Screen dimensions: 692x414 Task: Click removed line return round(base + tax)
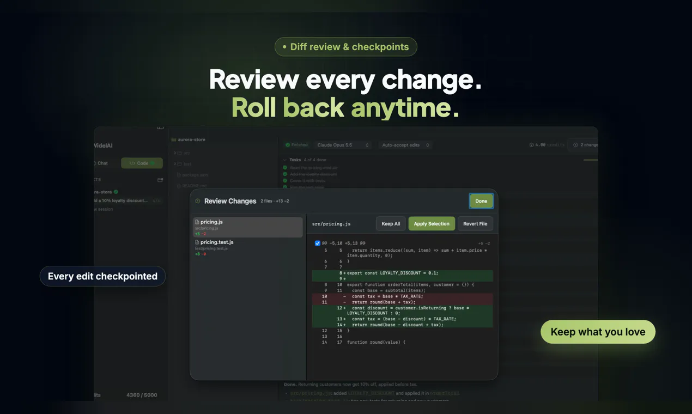pos(402,302)
